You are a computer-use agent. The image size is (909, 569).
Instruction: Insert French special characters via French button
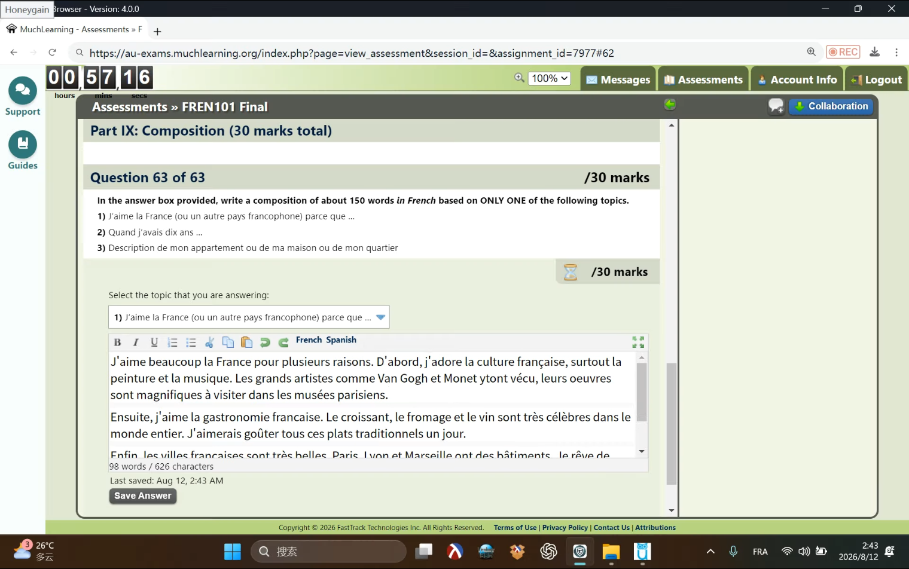coord(309,340)
